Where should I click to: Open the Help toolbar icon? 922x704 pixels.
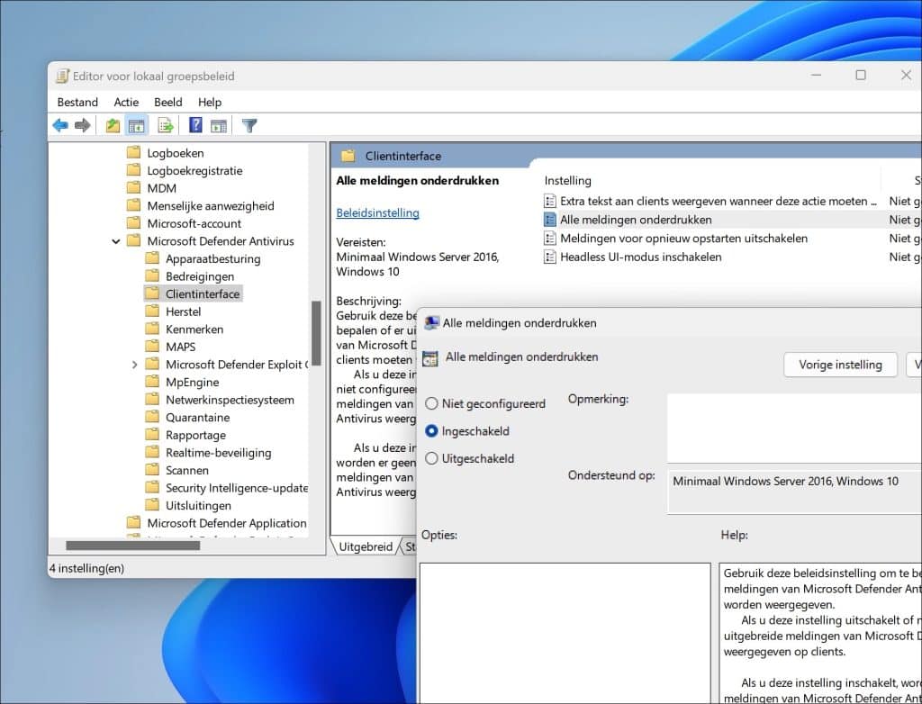click(195, 124)
